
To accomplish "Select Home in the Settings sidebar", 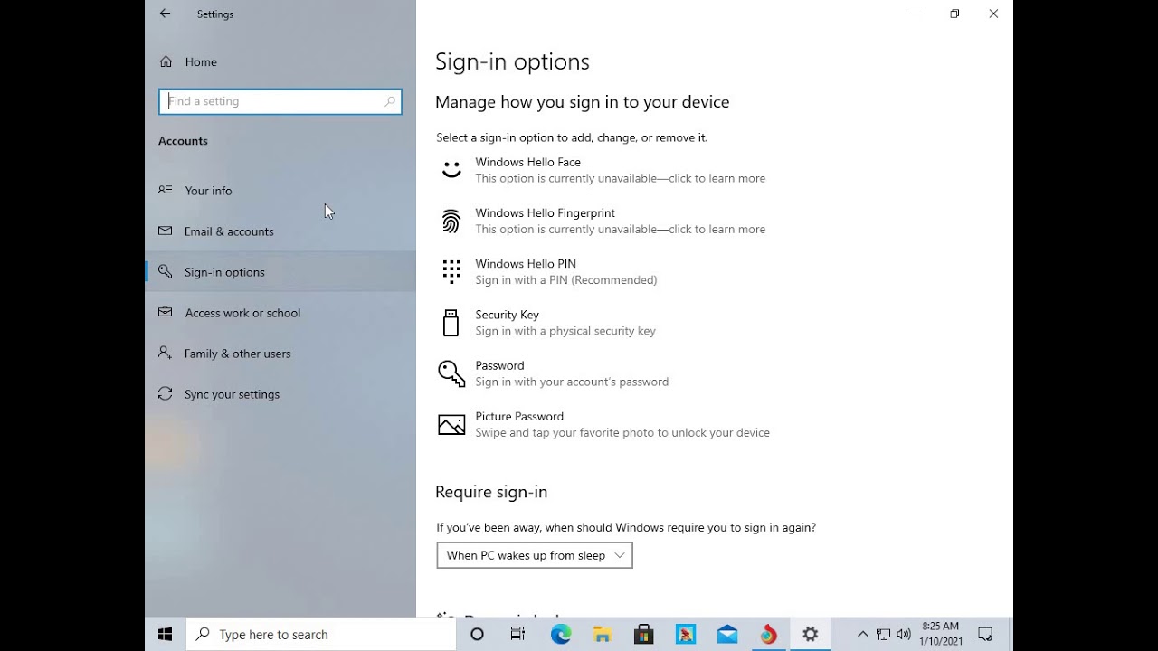I will (280, 61).
